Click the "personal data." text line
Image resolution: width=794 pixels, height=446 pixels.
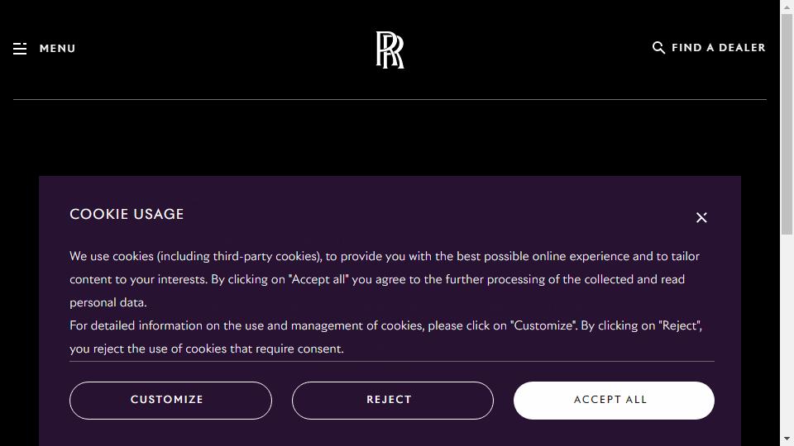108,302
